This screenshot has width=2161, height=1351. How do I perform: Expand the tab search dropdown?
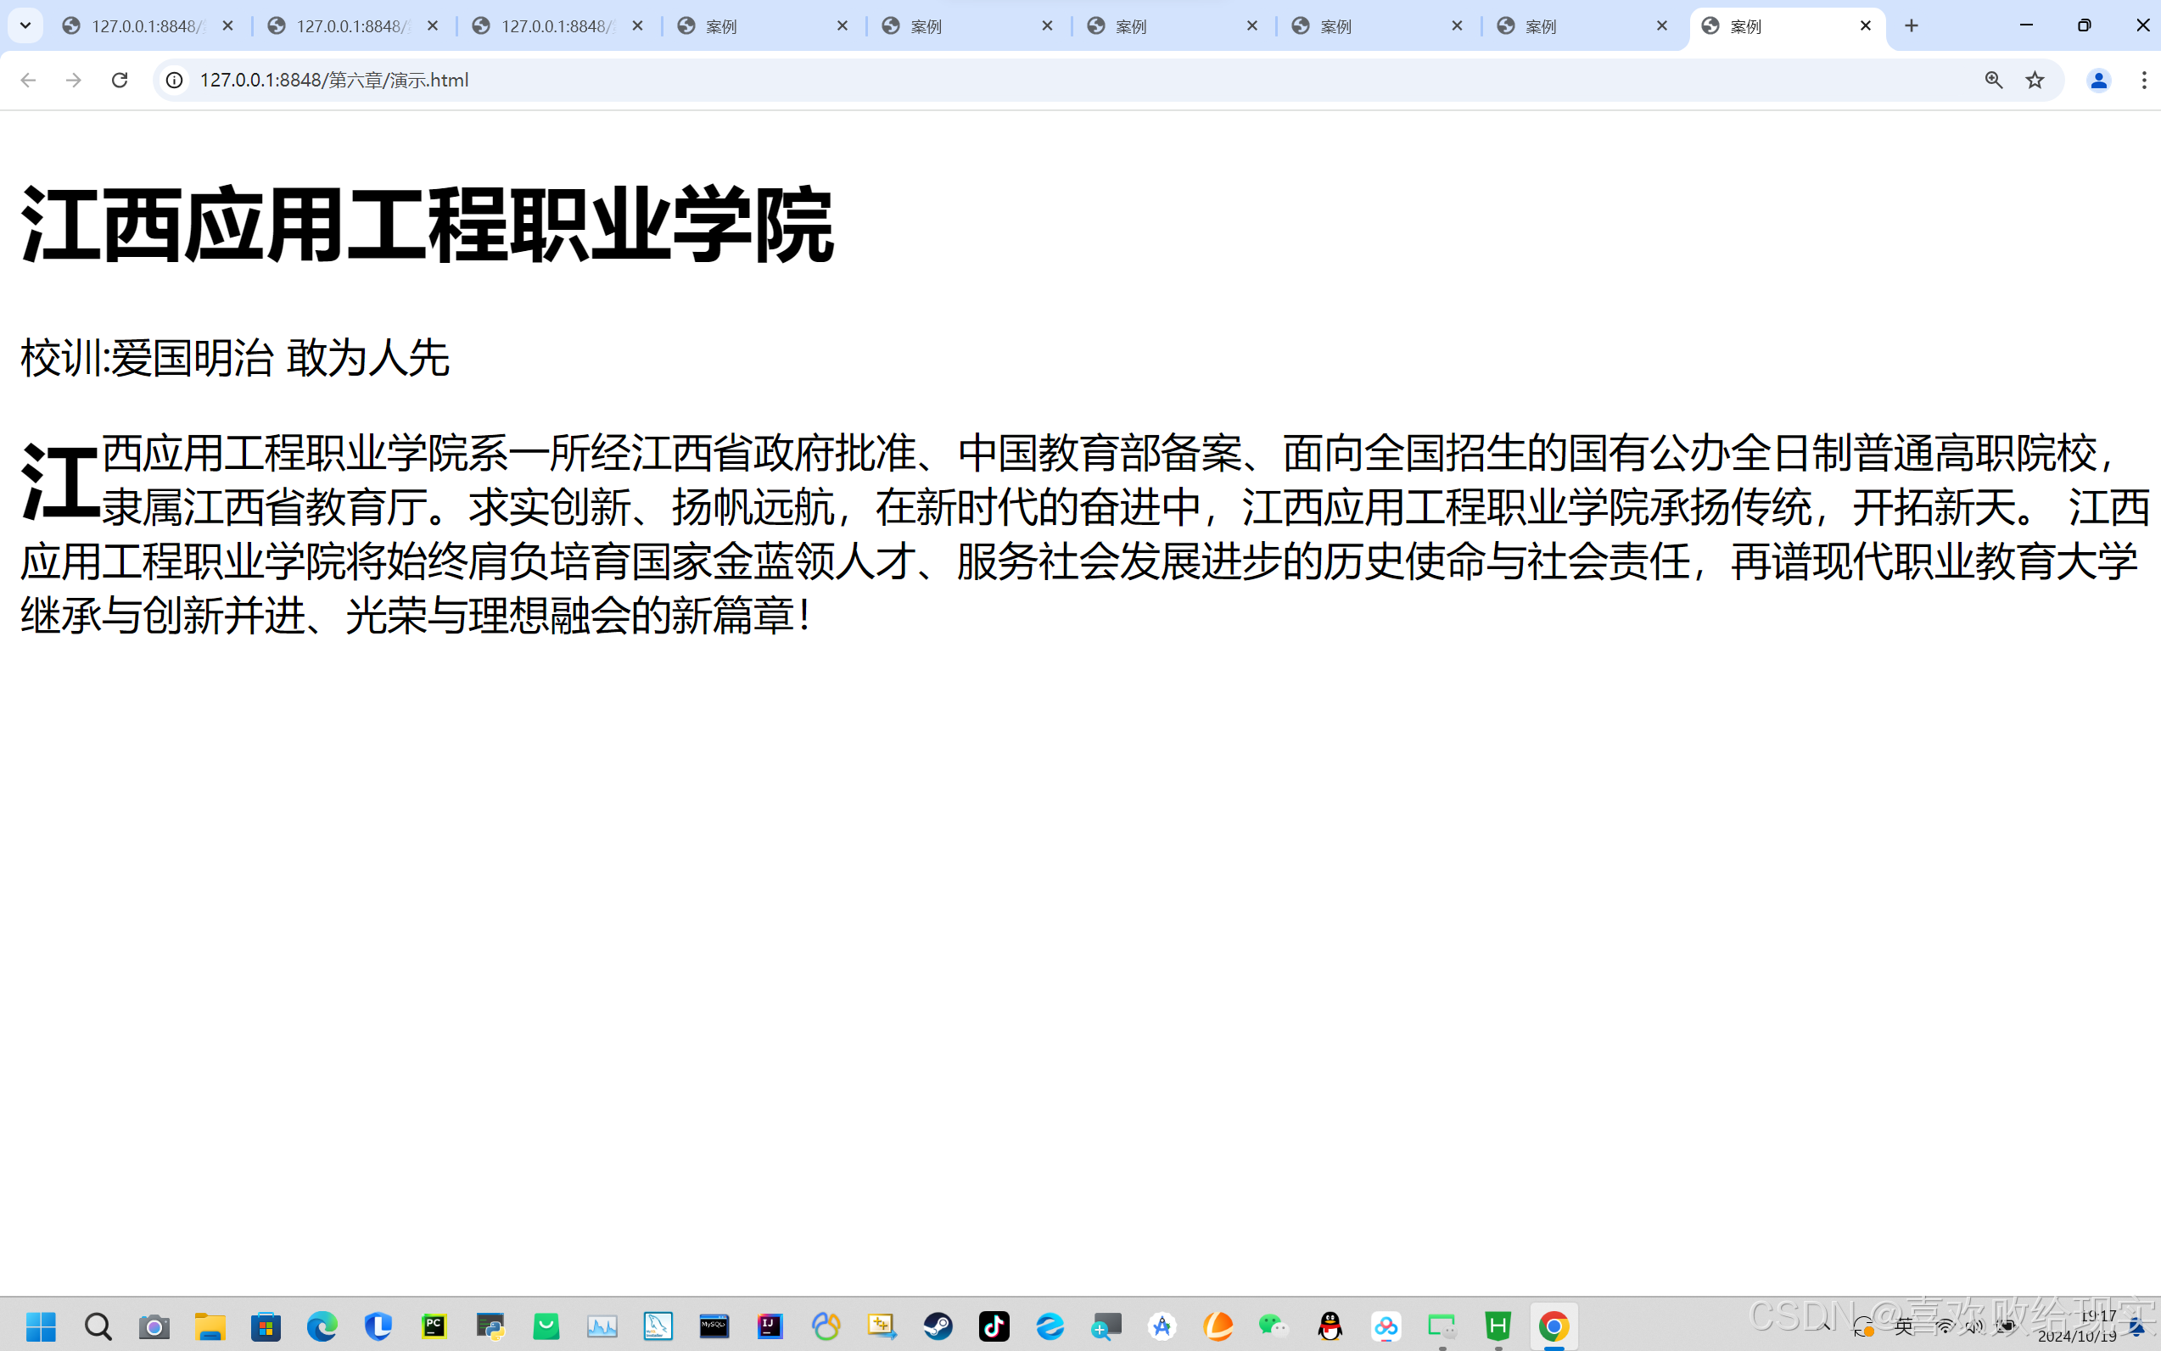(25, 26)
